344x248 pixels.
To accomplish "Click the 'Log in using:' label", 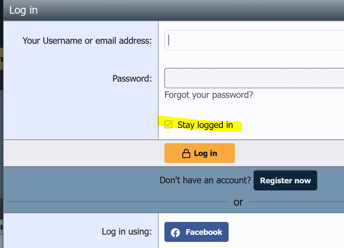I will coord(127,232).
